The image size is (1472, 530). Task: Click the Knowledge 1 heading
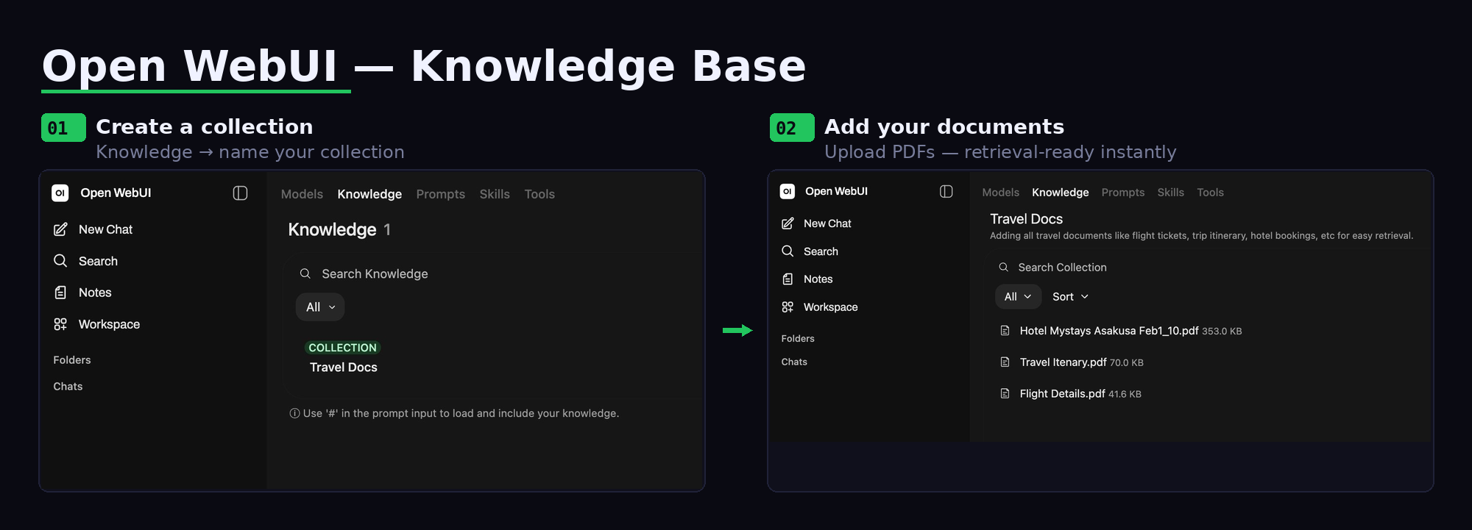[x=339, y=229]
